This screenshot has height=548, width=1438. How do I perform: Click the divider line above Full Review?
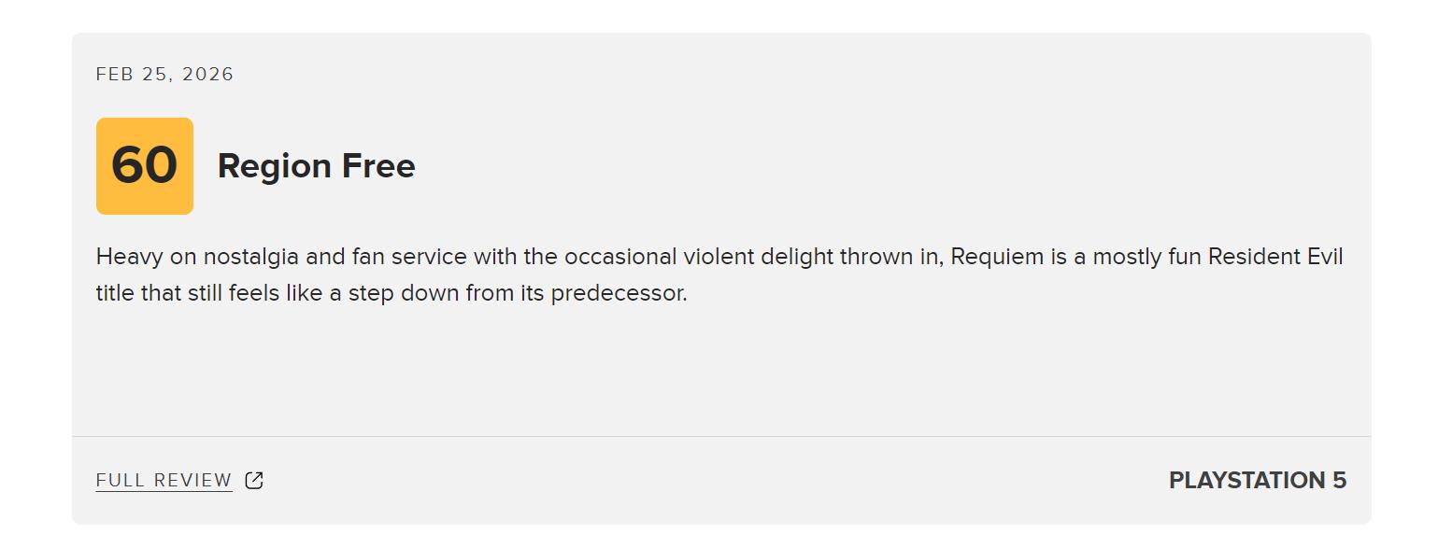click(721, 436)
